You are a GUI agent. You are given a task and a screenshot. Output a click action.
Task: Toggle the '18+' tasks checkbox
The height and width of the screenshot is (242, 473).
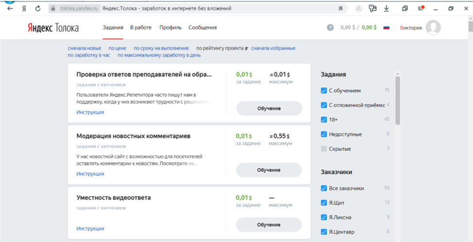324,119
